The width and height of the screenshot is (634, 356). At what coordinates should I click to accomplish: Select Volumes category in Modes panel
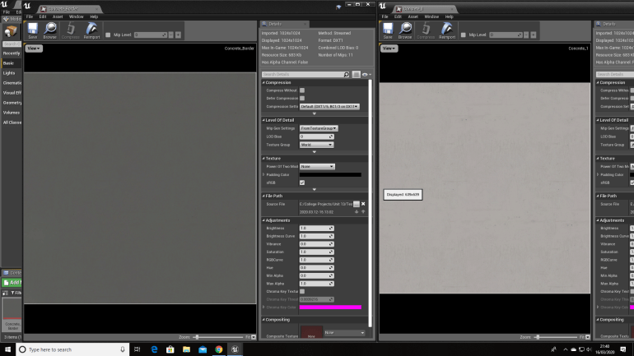pos(12,113)
